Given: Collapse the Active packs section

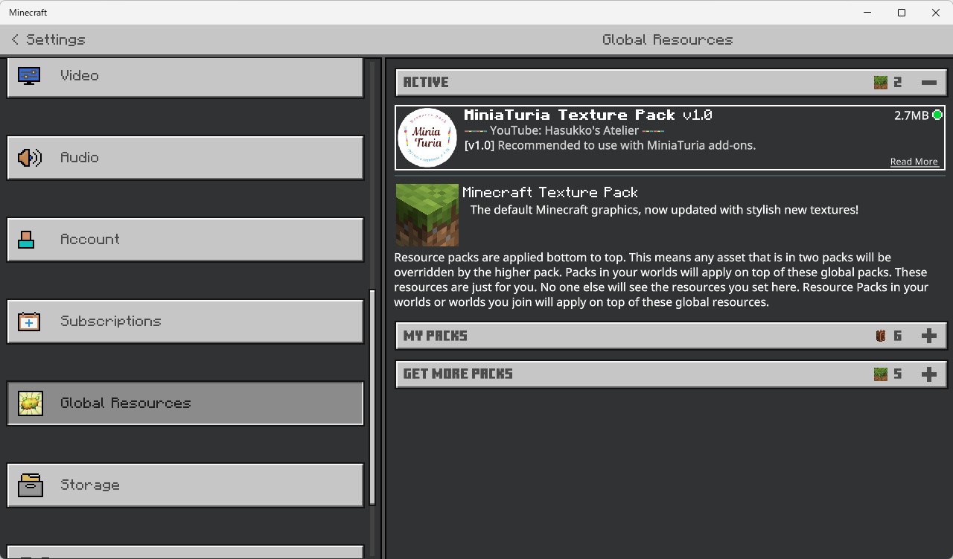Looking at the screenshot, I should coord(928,83).
